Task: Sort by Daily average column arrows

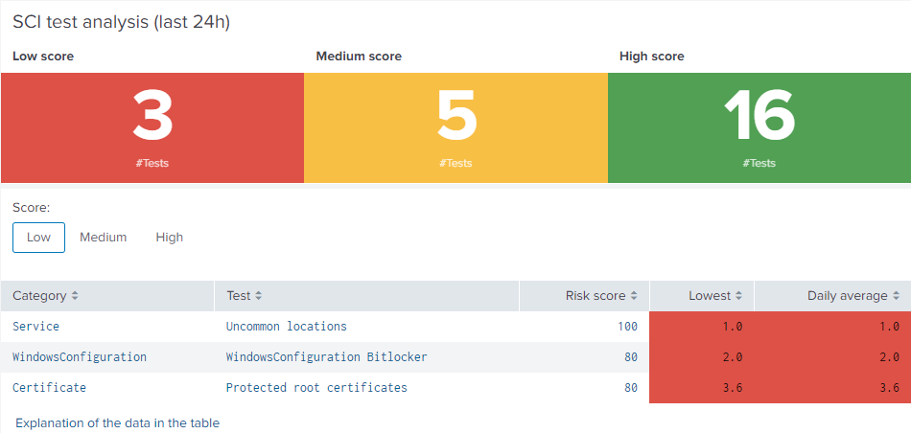Action: tap(896, 296)
